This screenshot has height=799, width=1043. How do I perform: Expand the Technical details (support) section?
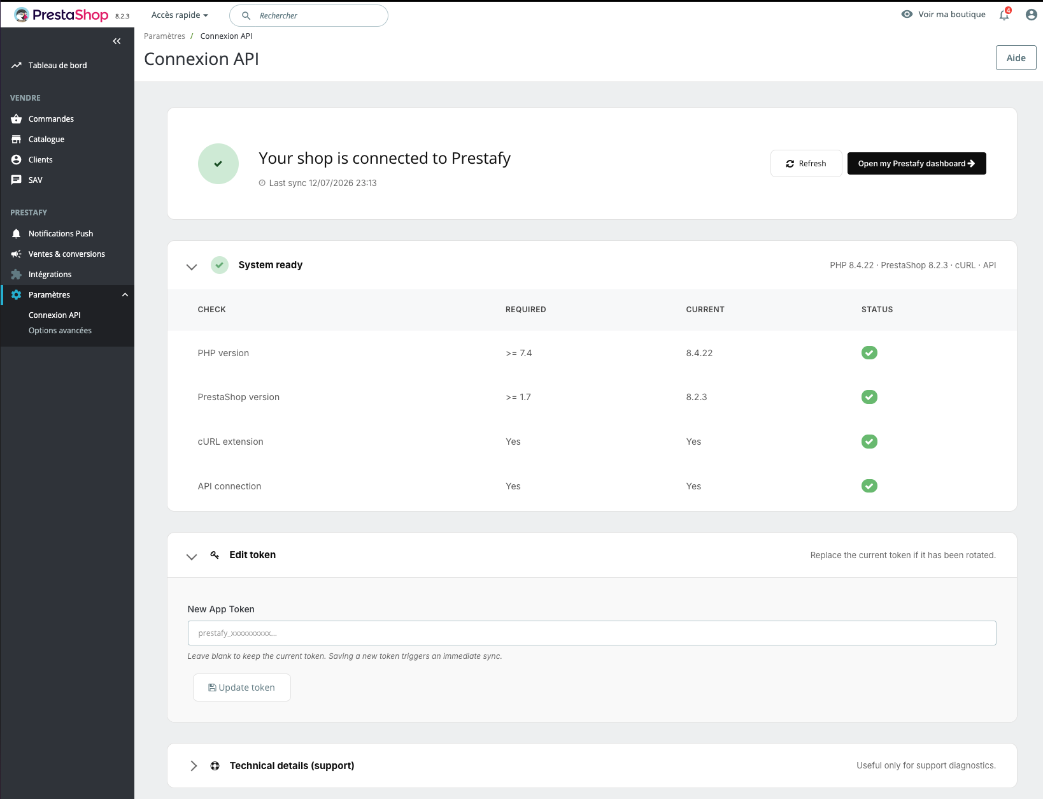[x=194, y=766]
